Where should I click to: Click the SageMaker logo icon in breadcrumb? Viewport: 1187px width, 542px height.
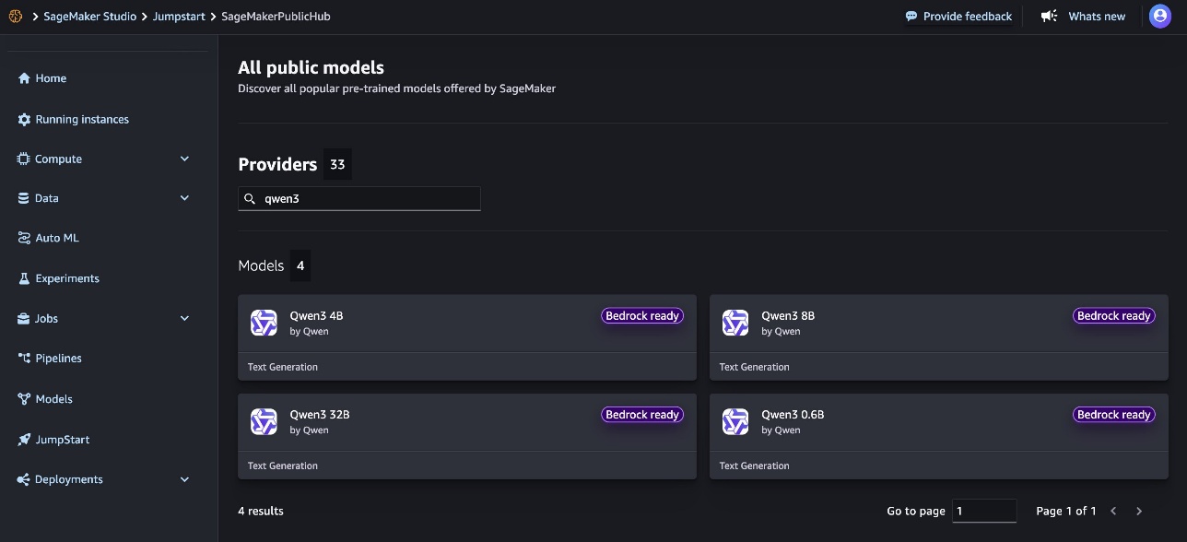click(x=15, y=17)
